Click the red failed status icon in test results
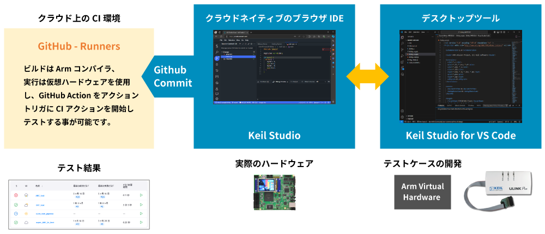545x234 pixels. click(16, 195)
